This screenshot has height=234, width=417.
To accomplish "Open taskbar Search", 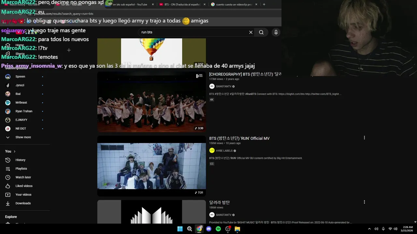I will [x=190, y=229].
